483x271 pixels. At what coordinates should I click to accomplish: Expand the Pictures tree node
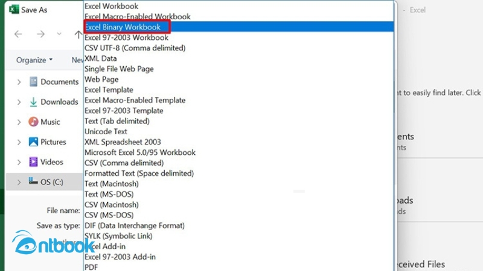(x=19, y=142)
